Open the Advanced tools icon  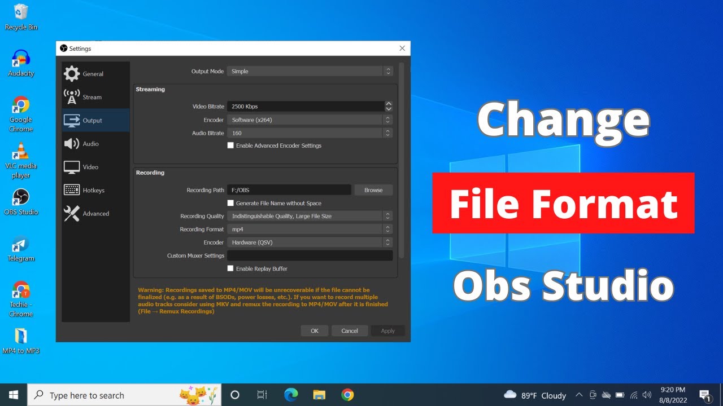coord(72,213)
